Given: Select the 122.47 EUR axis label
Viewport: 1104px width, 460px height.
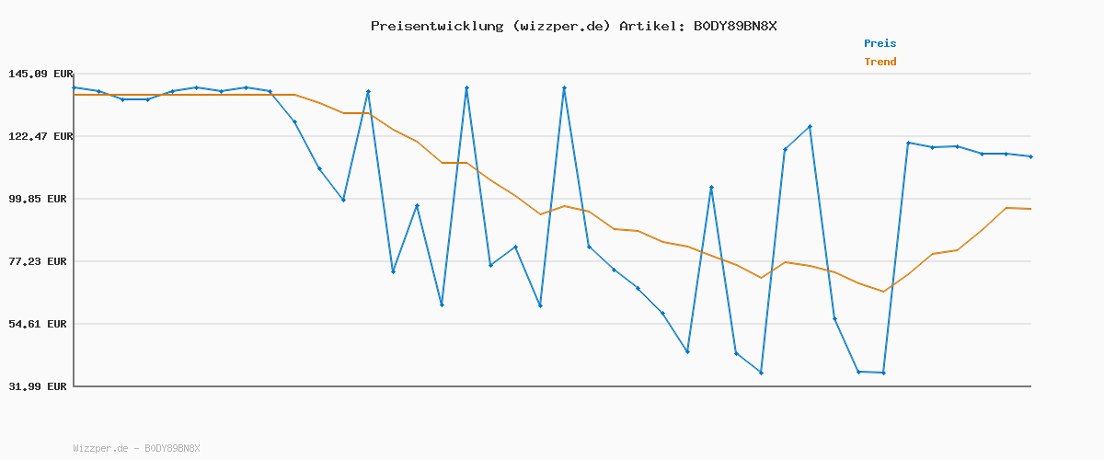Looking at the screenshot, I should [x=40, y=136].
